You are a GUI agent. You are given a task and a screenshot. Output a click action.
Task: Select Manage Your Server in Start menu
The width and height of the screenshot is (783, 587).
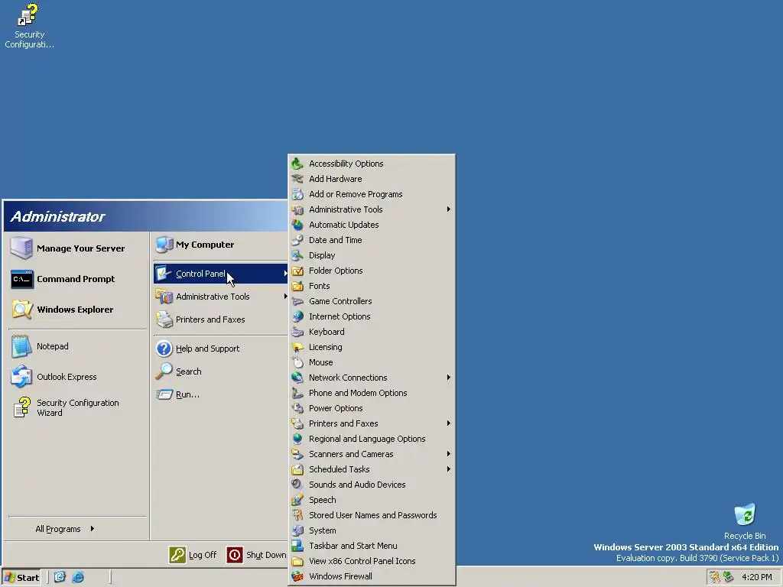[x=77, y=248]
